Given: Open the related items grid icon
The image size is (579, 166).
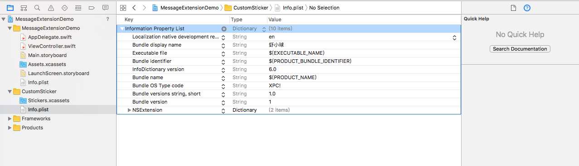Looking at the screenshot, I should [x=123, y=8].
